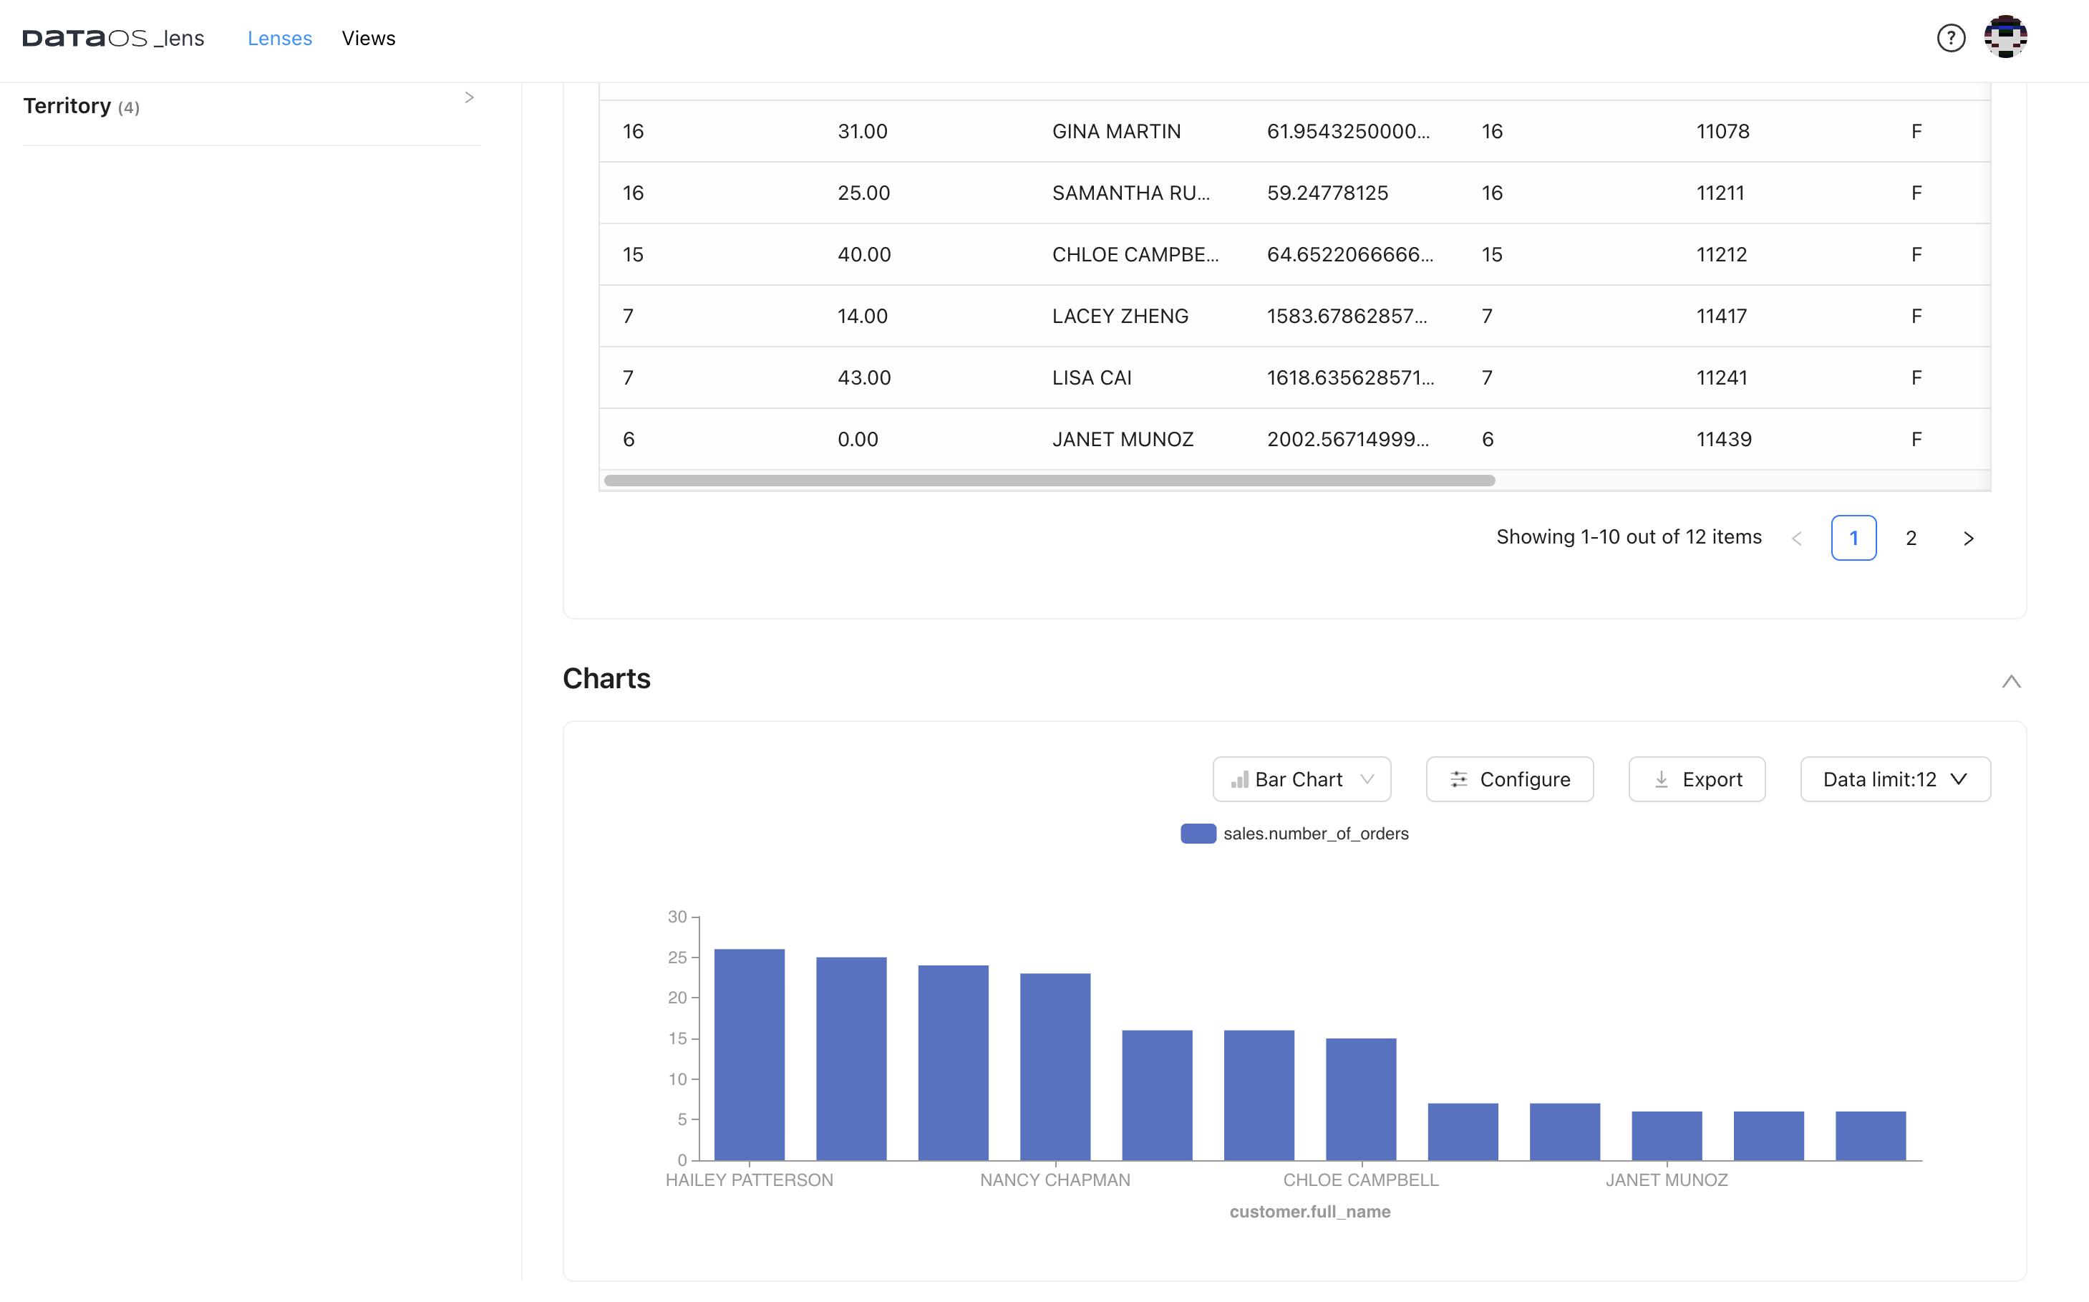Click the value 11078 cell
Screen dimensions: 2089x1302
tap(1722, 132)
